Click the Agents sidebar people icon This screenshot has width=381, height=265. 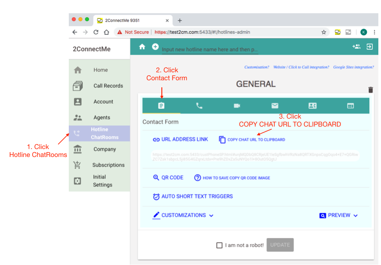pyautogui.click(x=78, y=118)
